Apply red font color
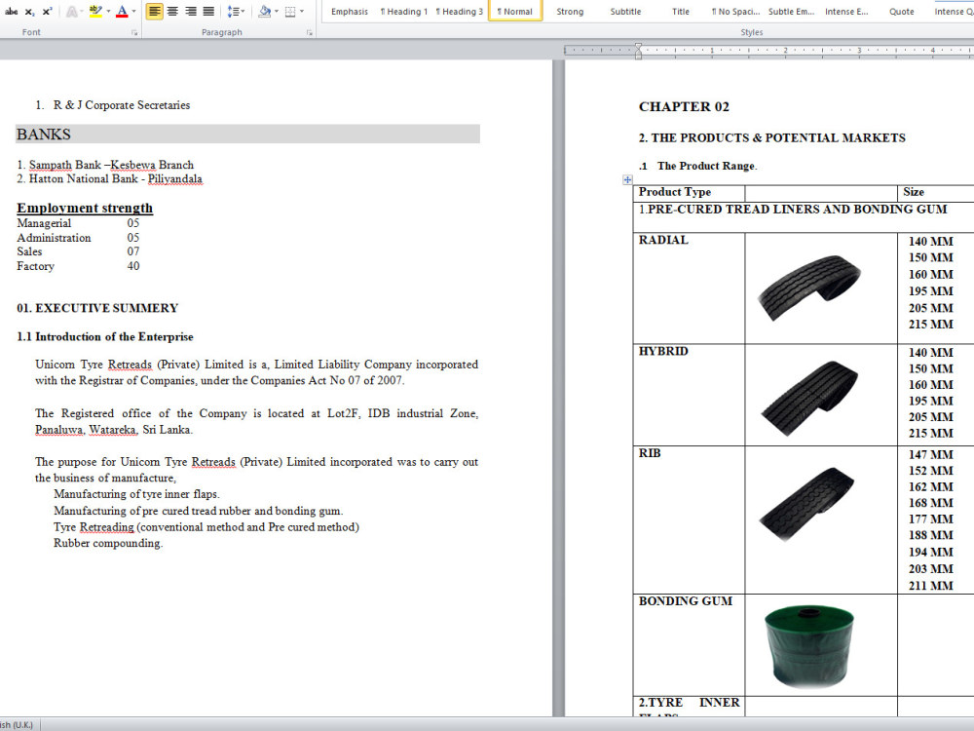This screenshot has width=974, height=731. 123,11
